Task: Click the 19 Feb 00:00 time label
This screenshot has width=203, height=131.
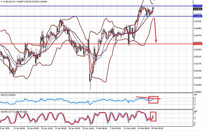Action: pos(158,128)
